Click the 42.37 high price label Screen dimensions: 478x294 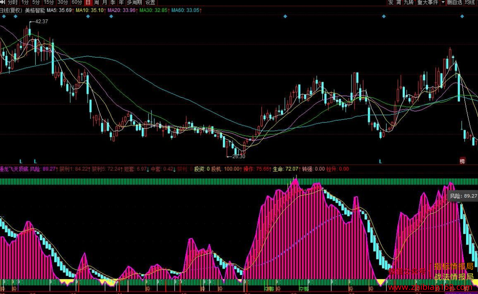click(x=41, y=22)
